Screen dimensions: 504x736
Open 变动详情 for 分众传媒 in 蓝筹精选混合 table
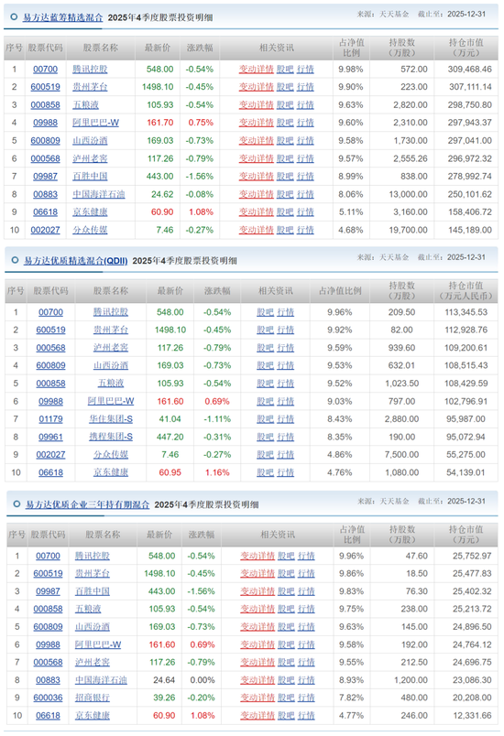[x=256, y=230]
